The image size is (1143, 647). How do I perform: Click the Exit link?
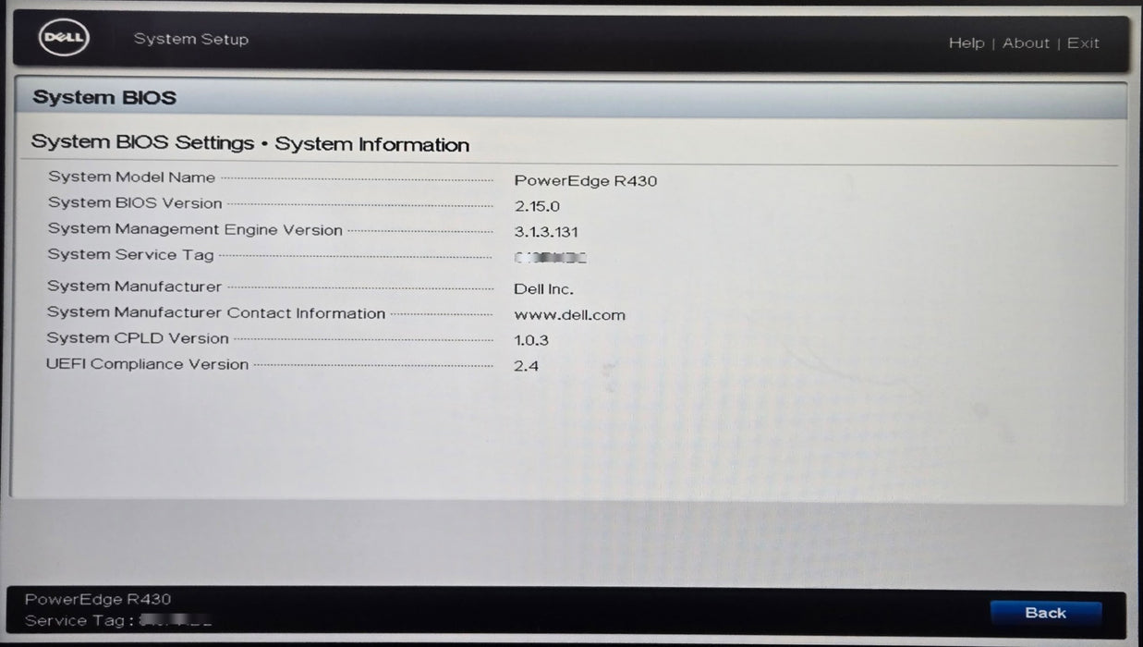(x=1083, y=43)
